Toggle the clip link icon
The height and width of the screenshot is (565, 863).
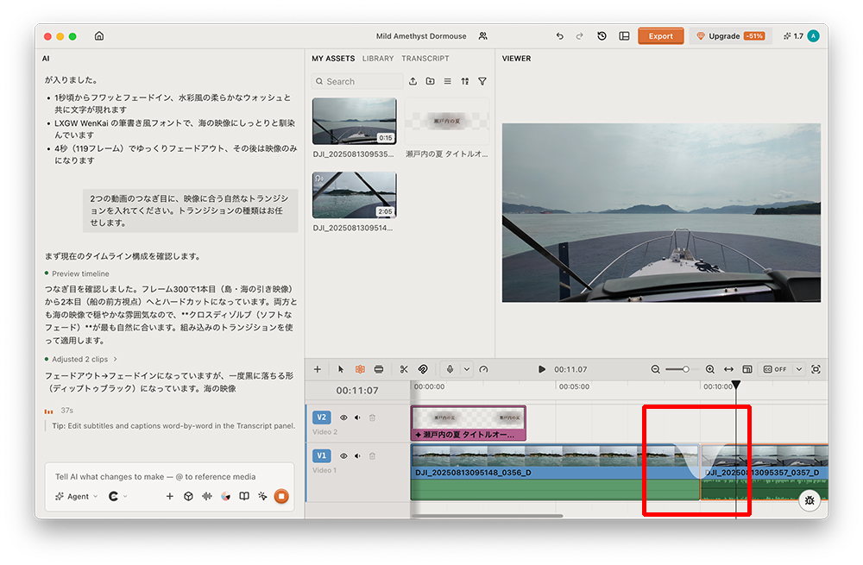[x=423, y=369]
